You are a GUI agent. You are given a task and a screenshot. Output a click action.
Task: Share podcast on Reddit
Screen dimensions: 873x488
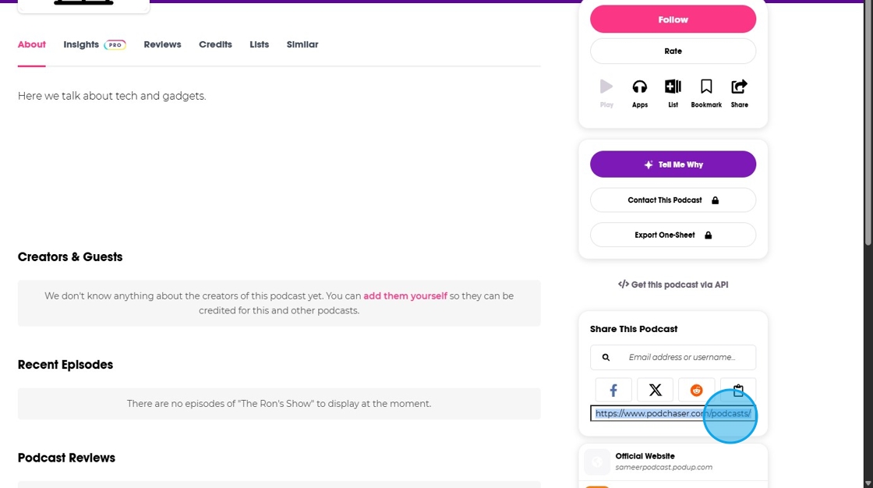[696, 390]
